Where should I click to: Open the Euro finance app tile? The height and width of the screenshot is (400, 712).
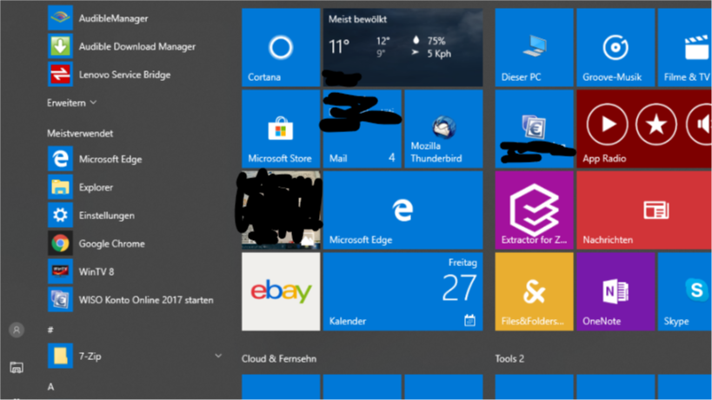(534, 129)
